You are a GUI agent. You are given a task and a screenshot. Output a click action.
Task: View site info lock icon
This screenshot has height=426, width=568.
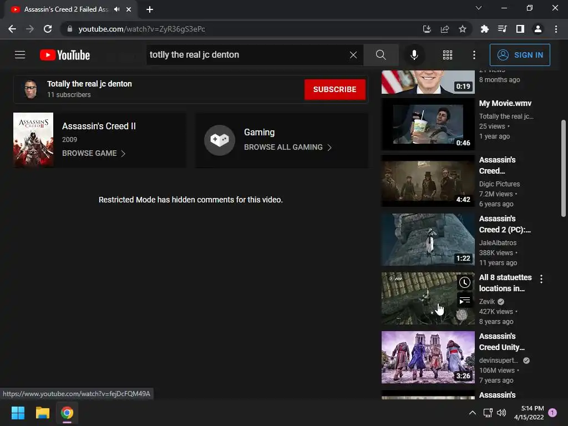70,29
